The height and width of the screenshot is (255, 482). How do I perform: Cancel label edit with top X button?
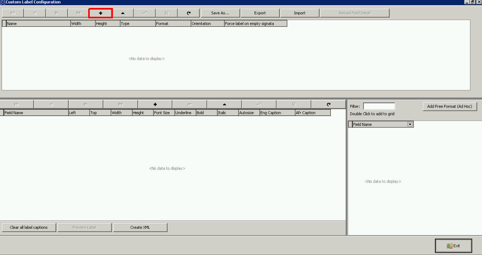pyautogui.click(x=166, y=13)
